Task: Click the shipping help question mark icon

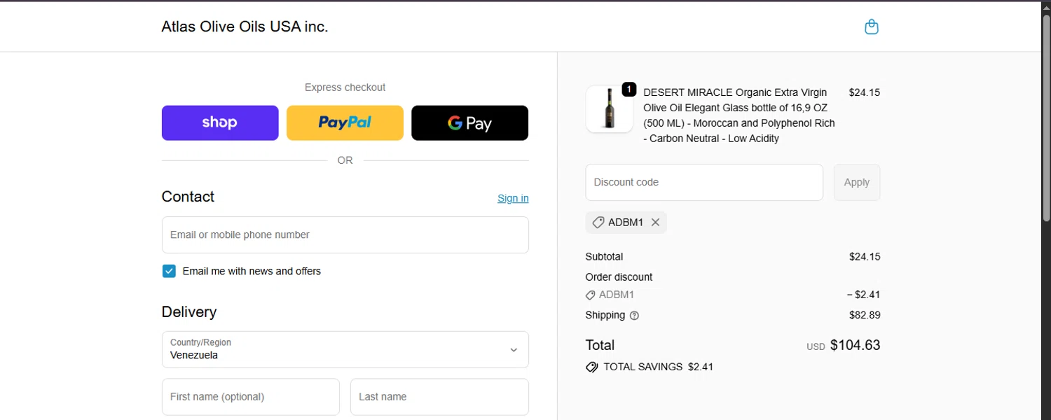Action: [x=634, y=316]
